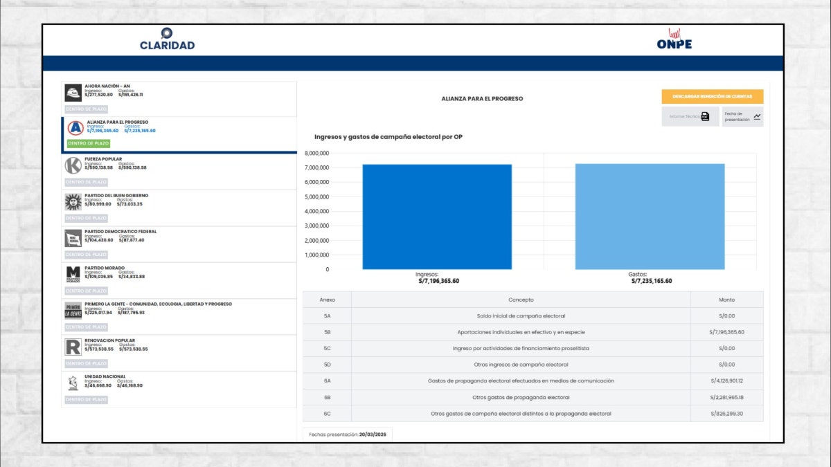Select FUERZA POPULAR party name
Viewport: 831px width, 467px height.
pyautogui.click(x=103, y=158)
